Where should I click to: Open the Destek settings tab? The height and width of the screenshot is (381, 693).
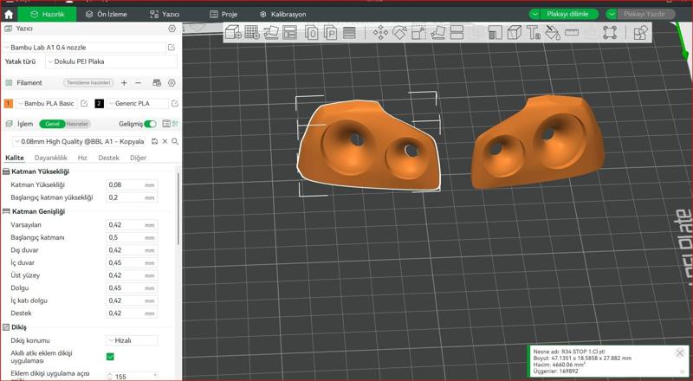[x=108, y=158]
